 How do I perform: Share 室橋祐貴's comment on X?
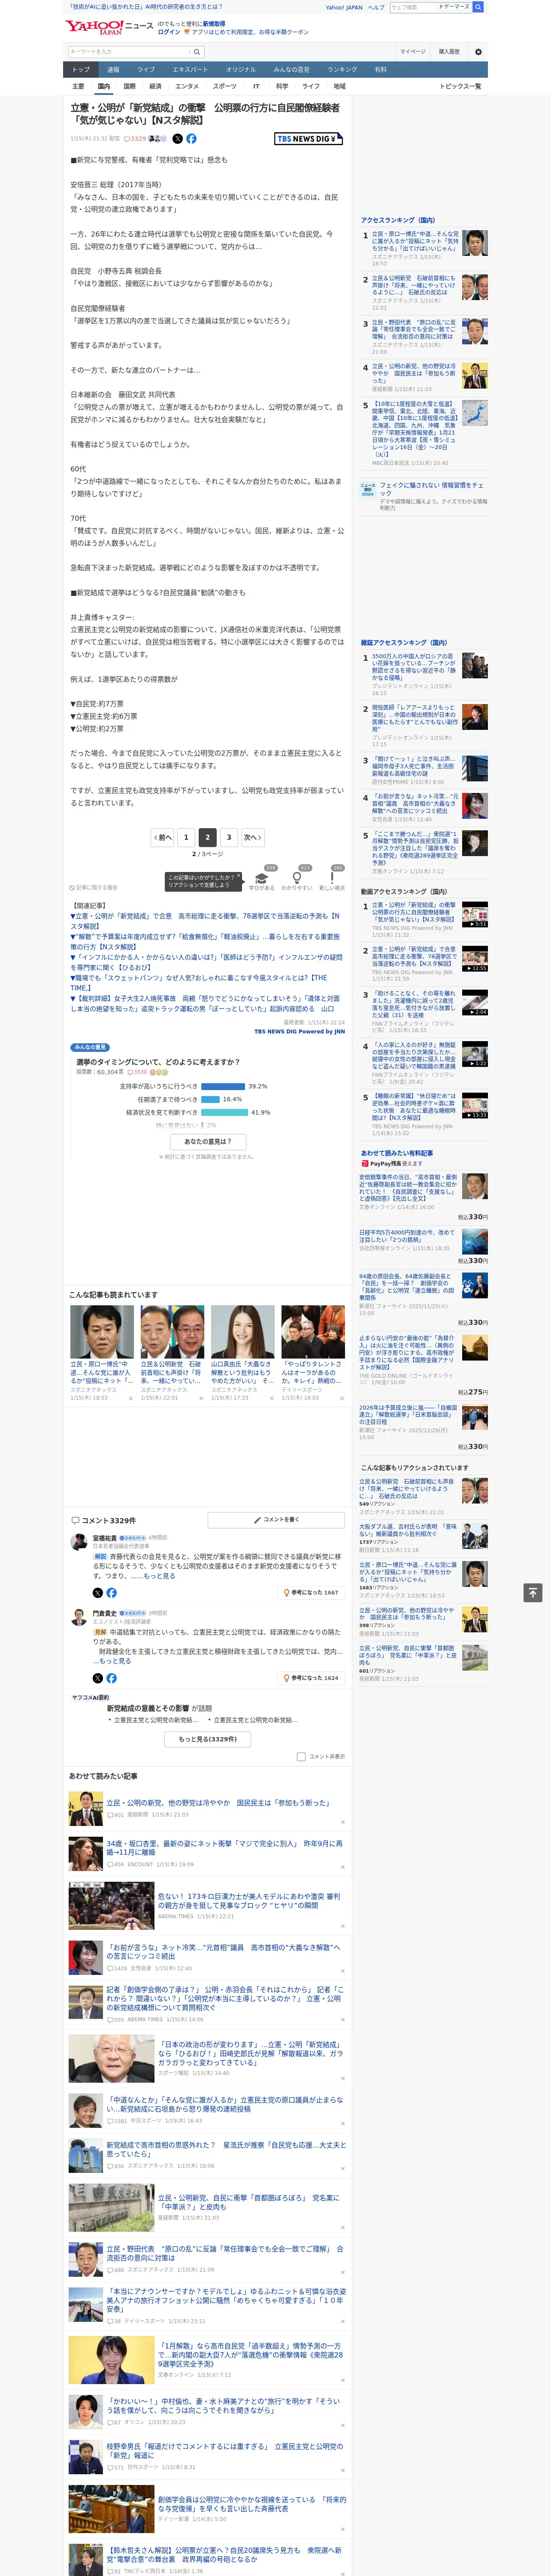(97, 1593)
